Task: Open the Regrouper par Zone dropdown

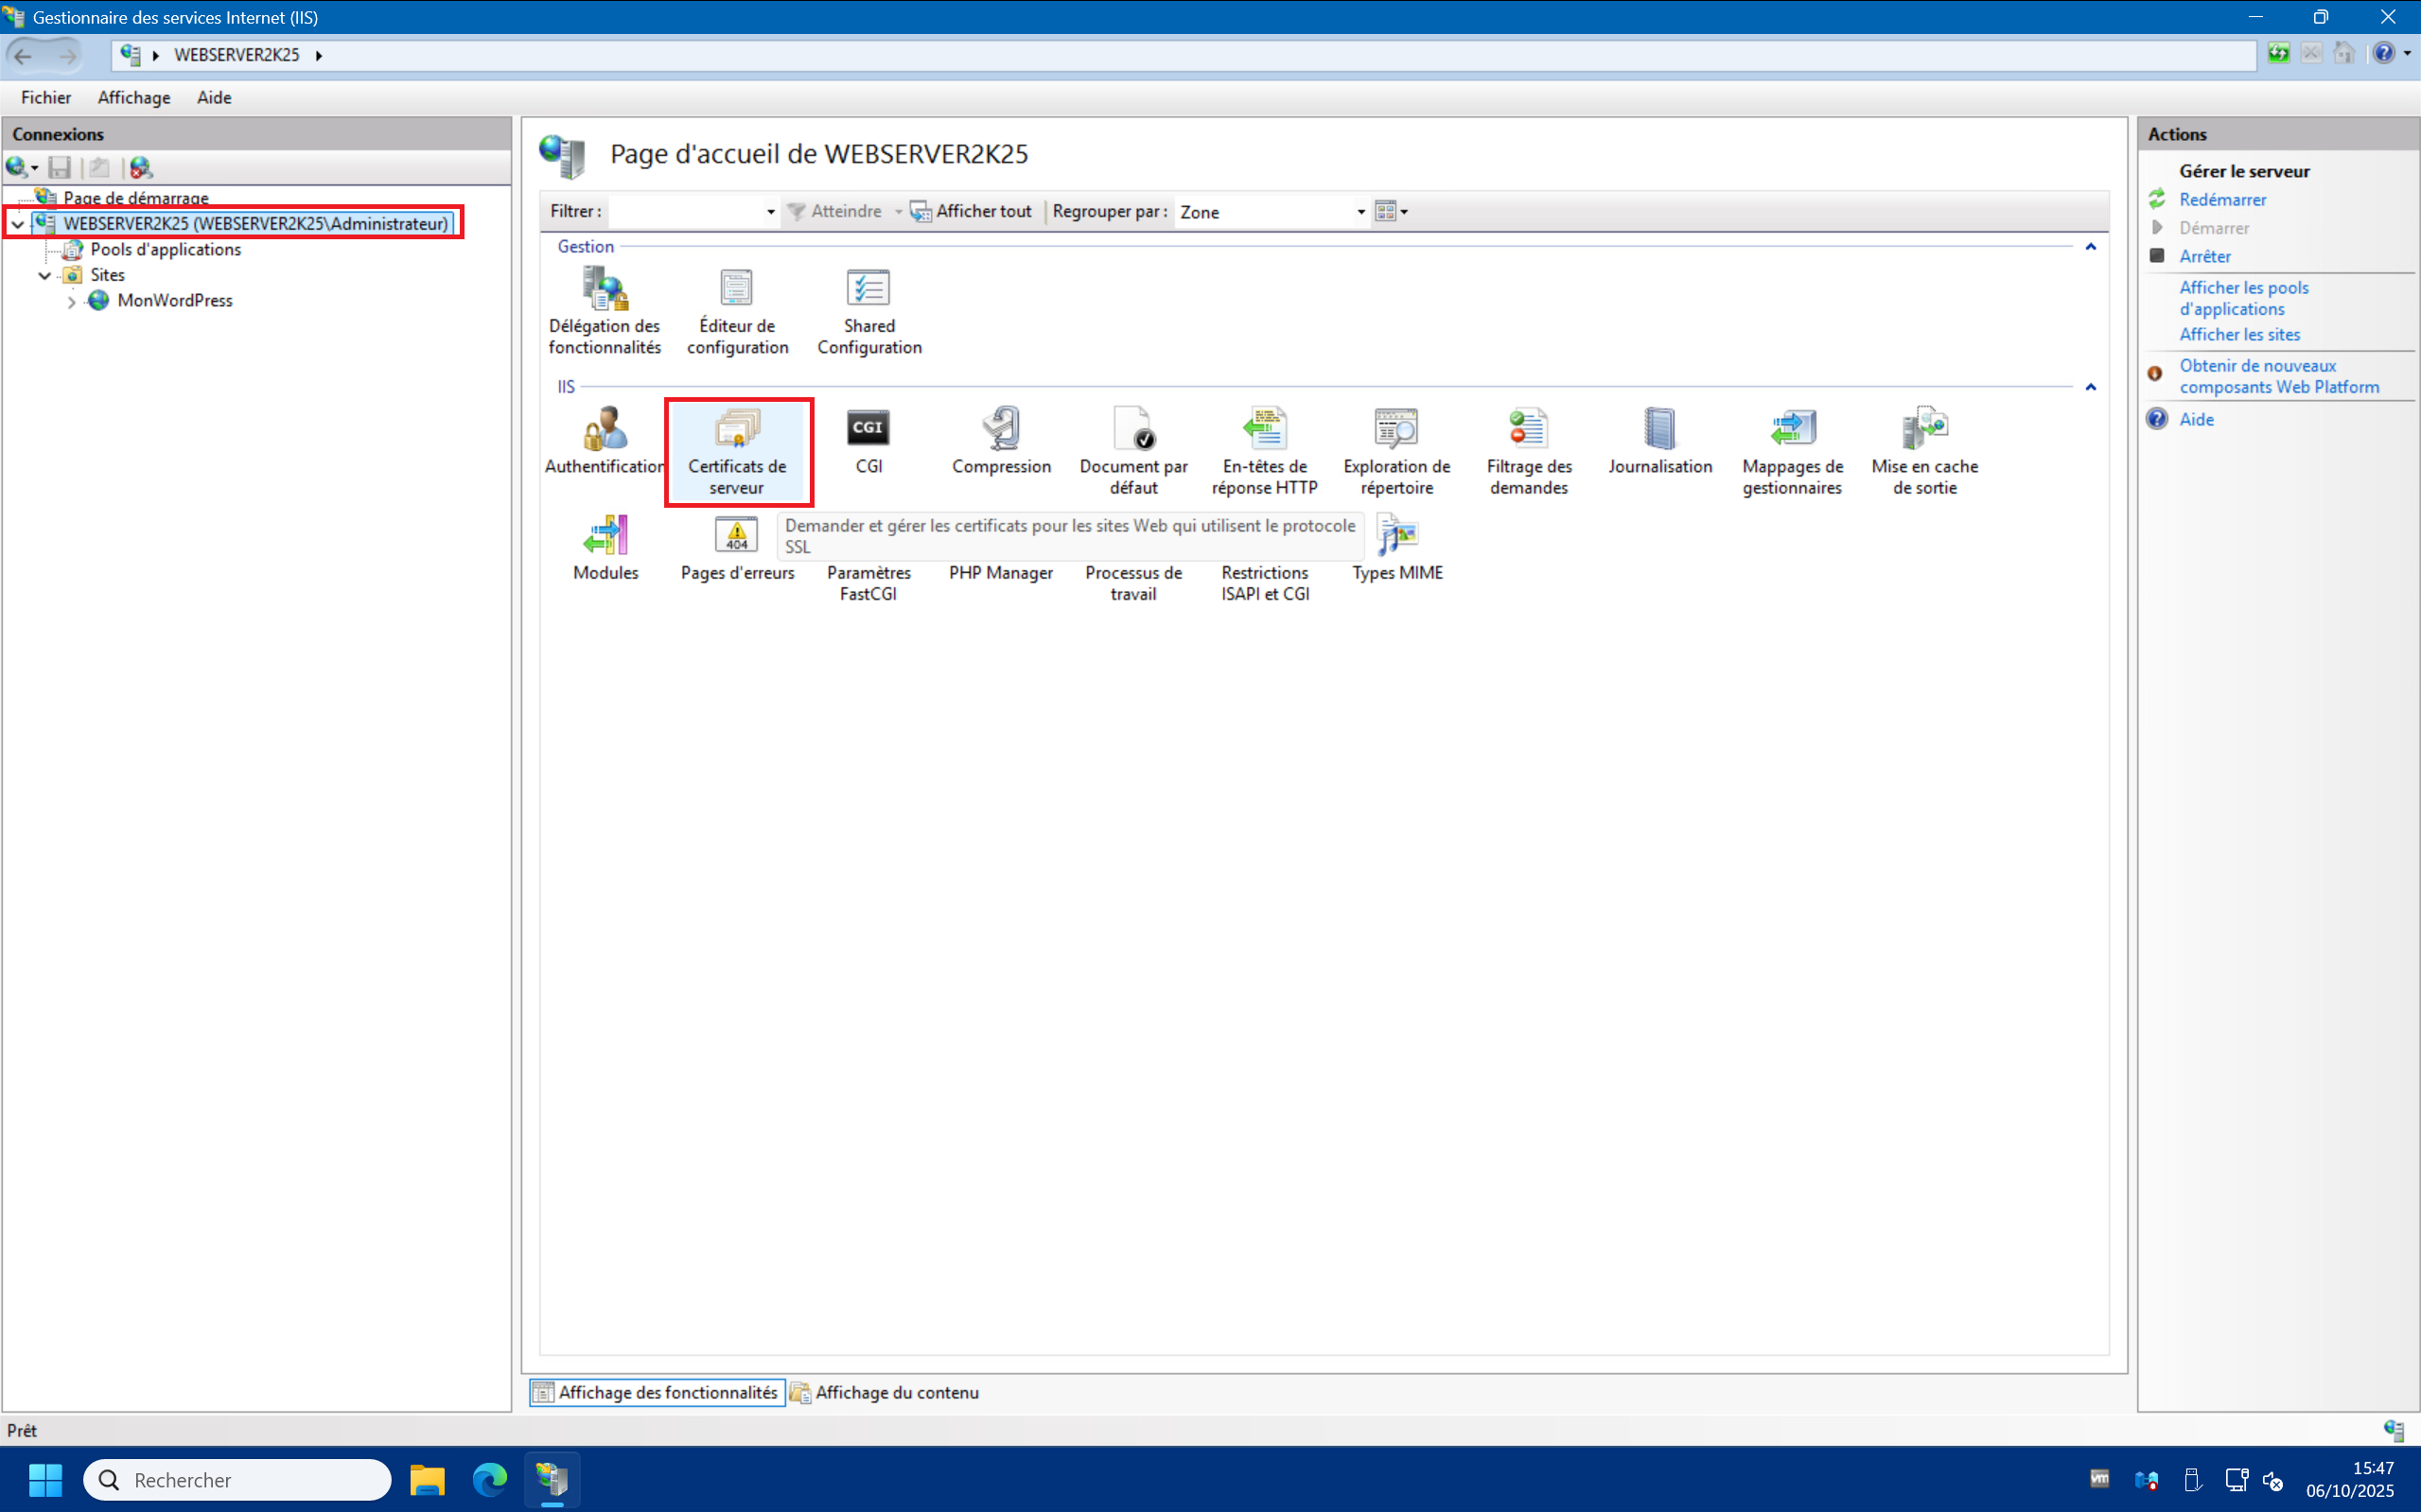Action: pos(1360,212)
